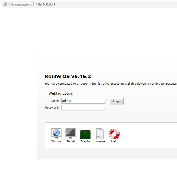View the License document icon
This screenshot has height=171, width=177.
(100, 134)
